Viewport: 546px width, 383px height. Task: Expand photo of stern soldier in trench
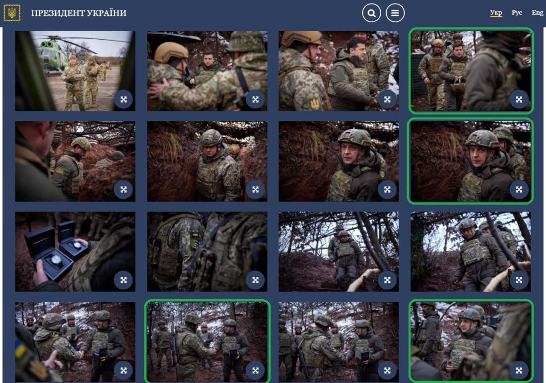click(x=255, y=190)
